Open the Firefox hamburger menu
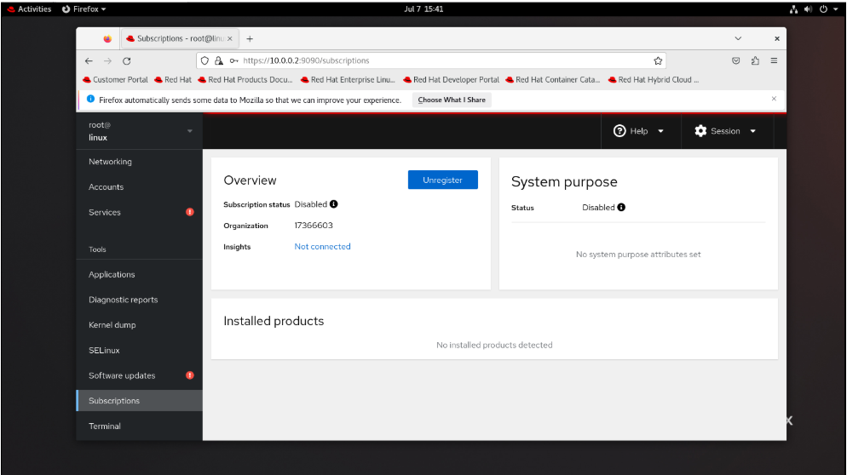The width and height of the screenshot is (847, 475). [774, 61]
